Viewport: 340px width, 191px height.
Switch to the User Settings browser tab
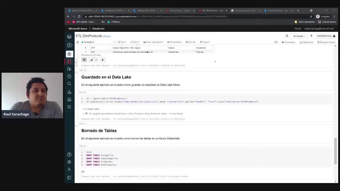tap(180, 11)
